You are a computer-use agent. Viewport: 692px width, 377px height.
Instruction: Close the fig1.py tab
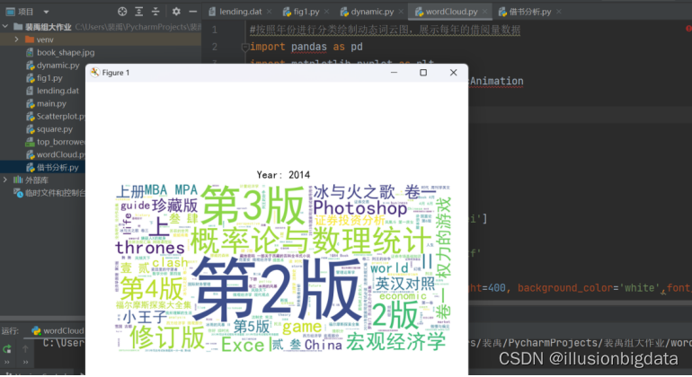point(326,12)
